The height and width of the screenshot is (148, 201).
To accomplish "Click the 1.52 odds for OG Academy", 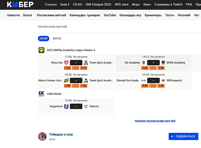I will pyautogui.click(x=145, y=68).
